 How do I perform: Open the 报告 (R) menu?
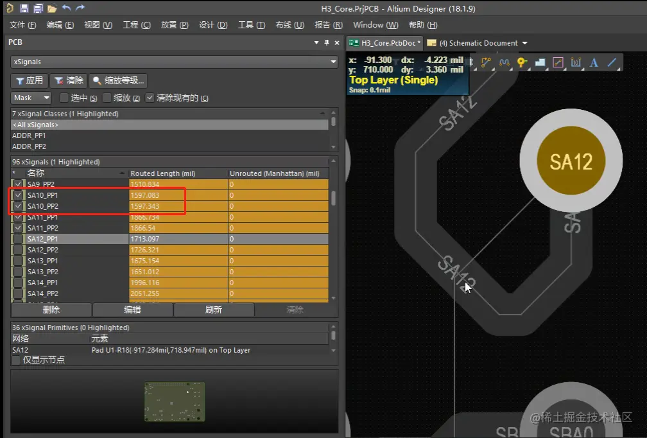tap(329, 25)
